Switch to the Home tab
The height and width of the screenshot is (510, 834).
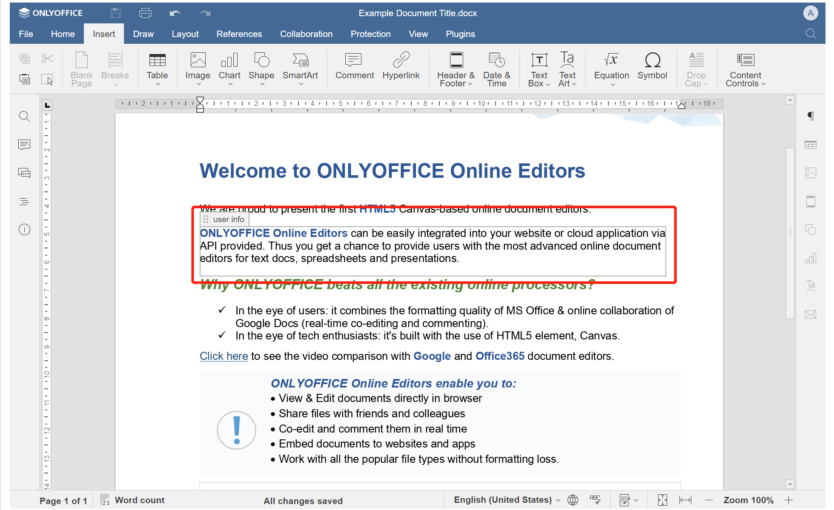(63, 34)
